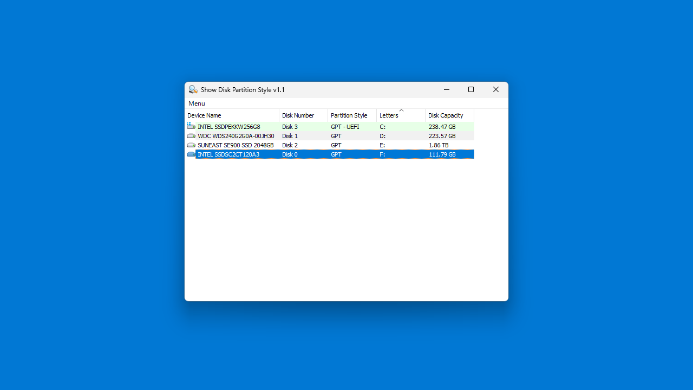The width and height of the screenshot is (693, 390).
Task: Sort by the Device Name column header
Action: tap(232, 115)
